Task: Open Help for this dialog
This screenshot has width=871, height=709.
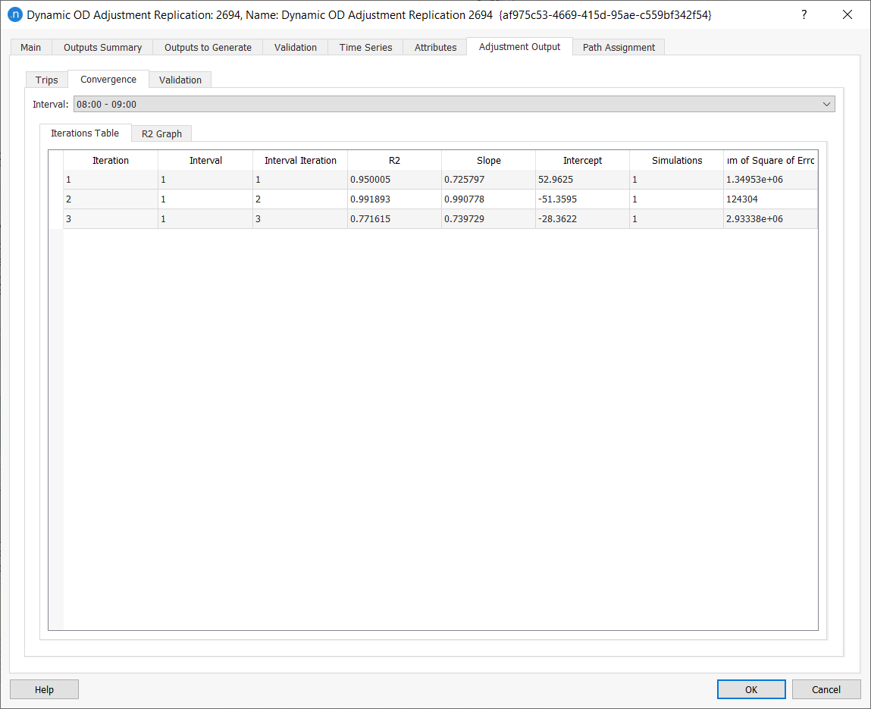Action: tap(44, 689)
